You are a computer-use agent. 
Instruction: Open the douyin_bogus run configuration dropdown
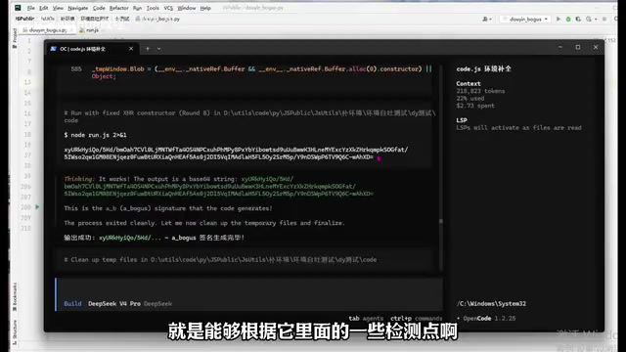[x=525, y=19]
